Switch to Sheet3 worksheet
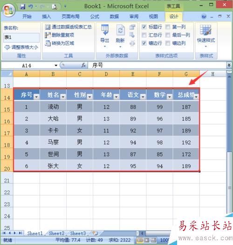233x245 pixels. pos(78,233)
